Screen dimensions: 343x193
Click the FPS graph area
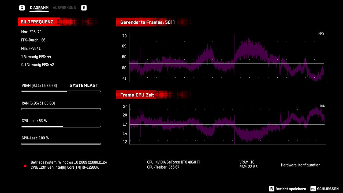[228, 57]
